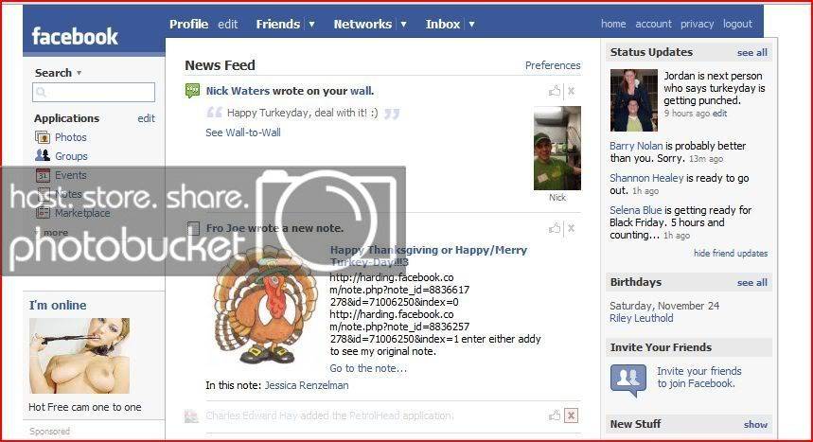Click the facebook logo
Viewport: 813px width, 442px height.
point(75,36)
